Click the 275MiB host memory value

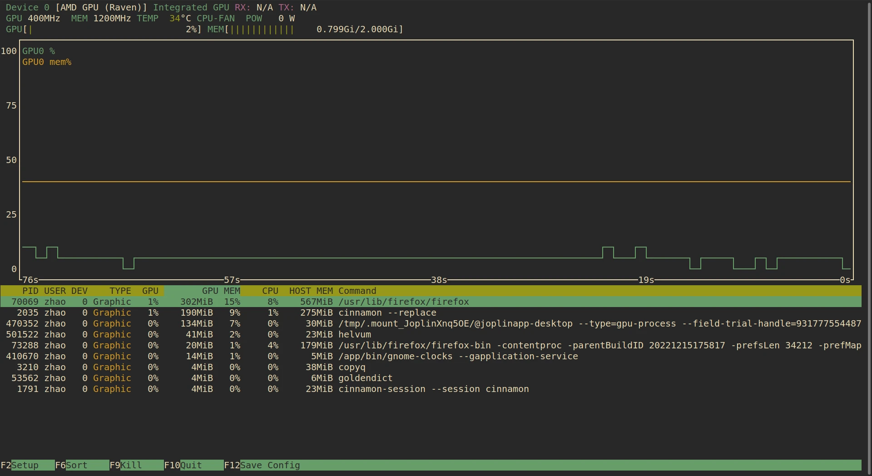[x=317, y=312]
